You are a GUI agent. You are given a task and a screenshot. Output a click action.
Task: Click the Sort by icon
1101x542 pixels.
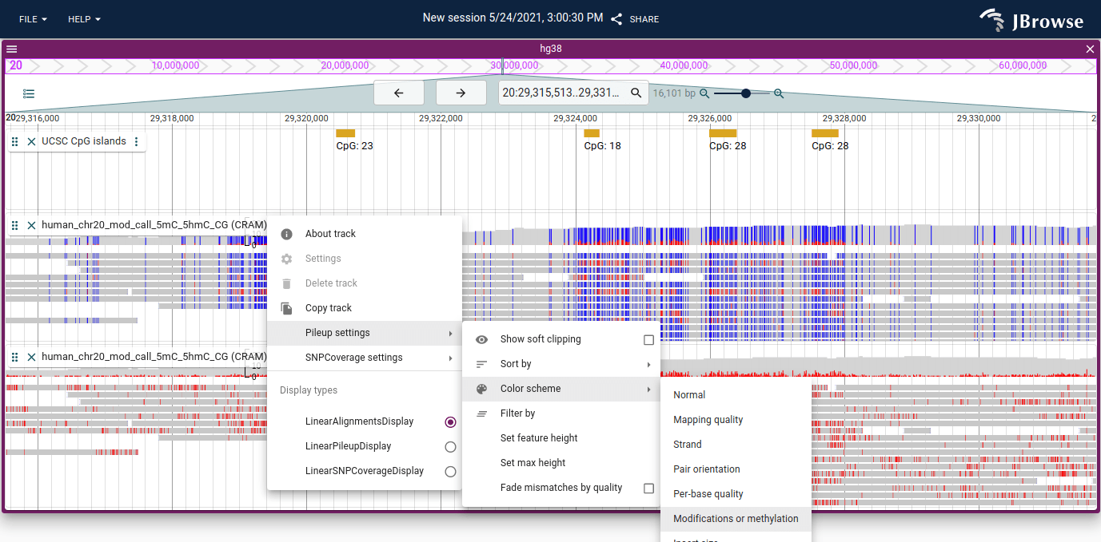pos(481,364)
